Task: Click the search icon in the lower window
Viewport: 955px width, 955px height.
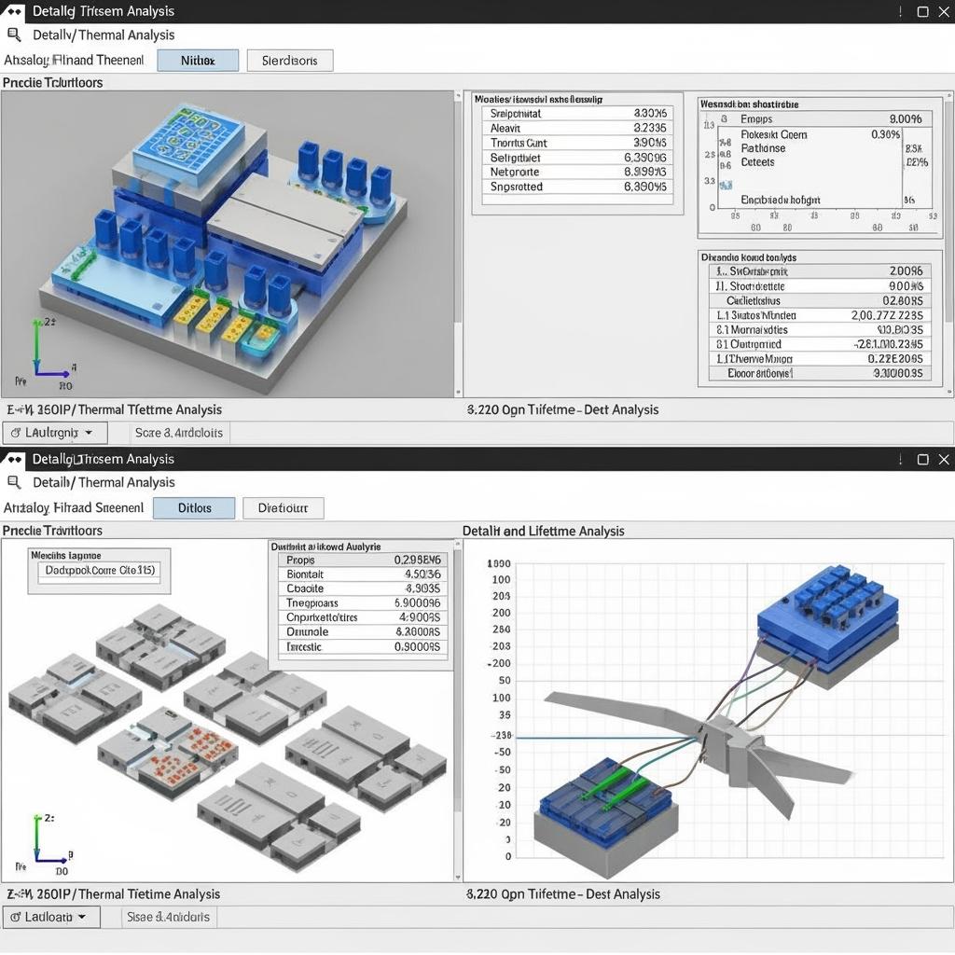Action: click(14, 482)
